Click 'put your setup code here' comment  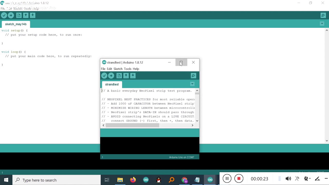pyautogui.click(x=44, y=35)
